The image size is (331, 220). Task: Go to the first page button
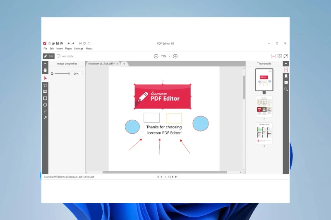(158, 177)
